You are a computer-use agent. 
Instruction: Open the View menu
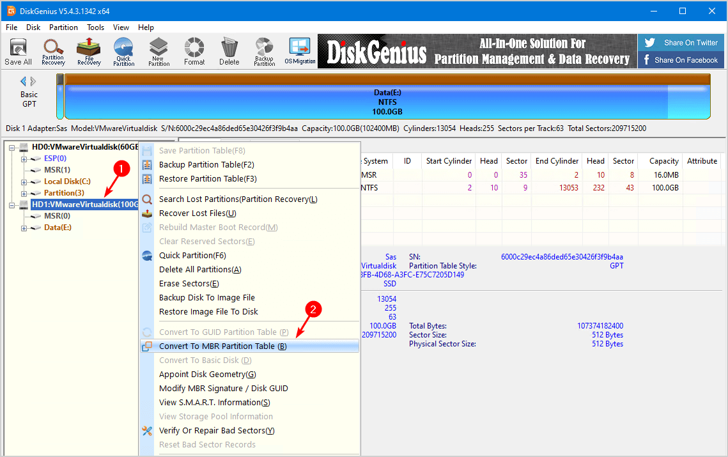pos(121,27)
